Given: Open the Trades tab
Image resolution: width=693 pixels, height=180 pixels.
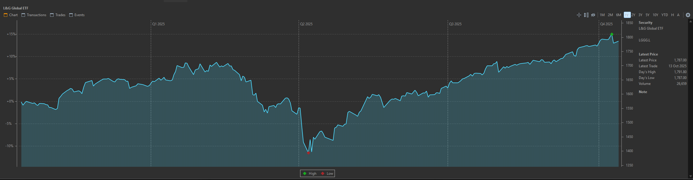Looking at the screenshot, I should 58,15.
